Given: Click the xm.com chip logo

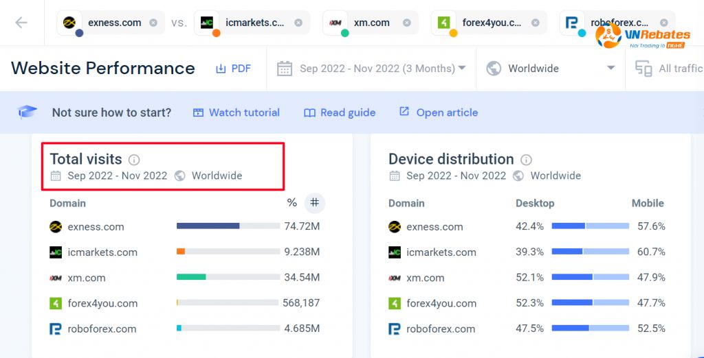Looking at the screenshot, I should (335, 23).
